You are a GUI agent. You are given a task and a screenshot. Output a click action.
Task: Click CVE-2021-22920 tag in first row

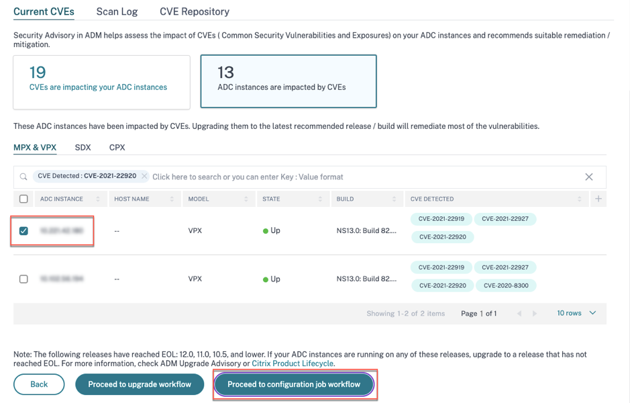[x=443, y=237]
